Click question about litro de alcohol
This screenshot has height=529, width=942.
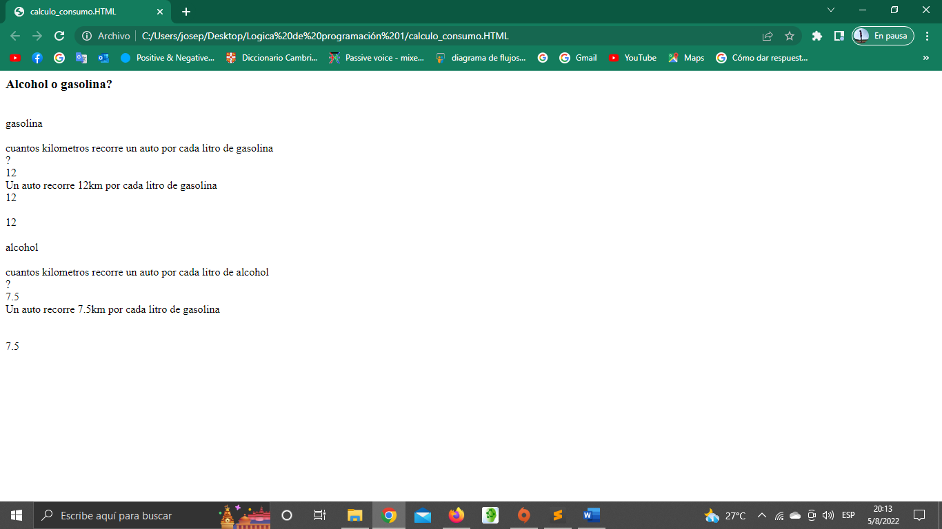point(137,272)
